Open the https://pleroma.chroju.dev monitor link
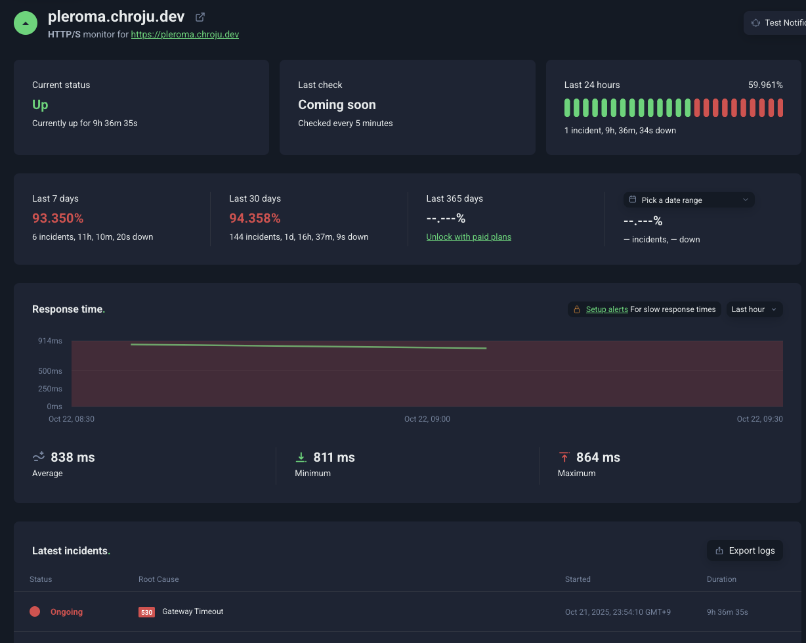806x643 pixels. click(185, 34)
